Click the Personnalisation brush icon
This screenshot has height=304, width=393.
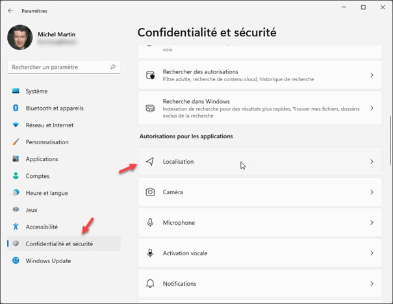coord(16,142)
